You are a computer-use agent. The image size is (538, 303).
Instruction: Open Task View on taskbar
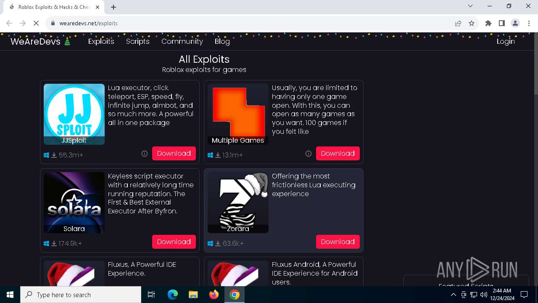(x=151, y=295)
